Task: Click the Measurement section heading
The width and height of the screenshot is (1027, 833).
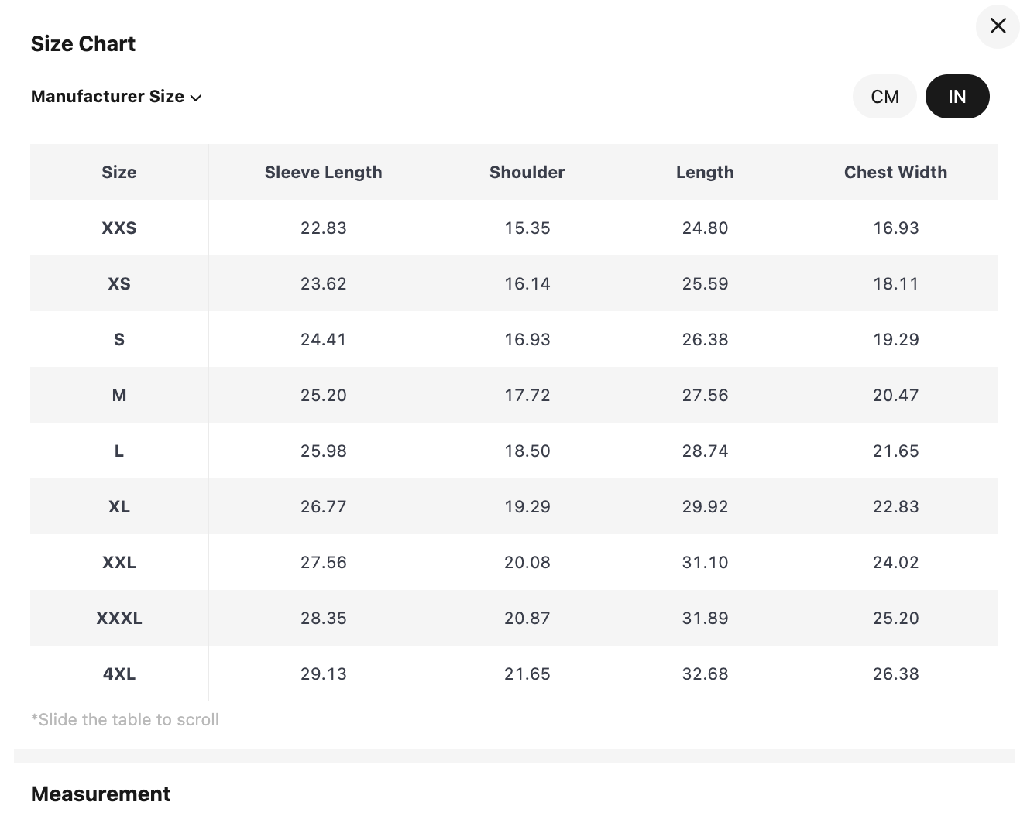Action: point(101,794)
